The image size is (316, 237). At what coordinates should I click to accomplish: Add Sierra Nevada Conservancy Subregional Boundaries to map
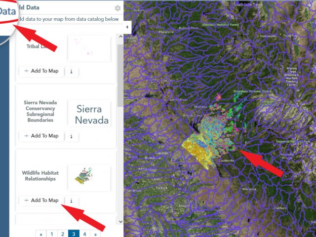(41, 136)
